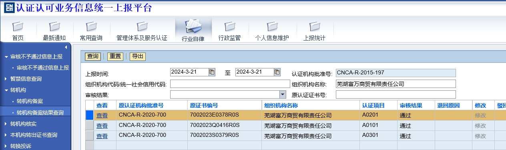This screenshot has width=506, height=150.
Task: Open 查看 link for 7002023Q0416R0S
Action: tap(102, 126)
